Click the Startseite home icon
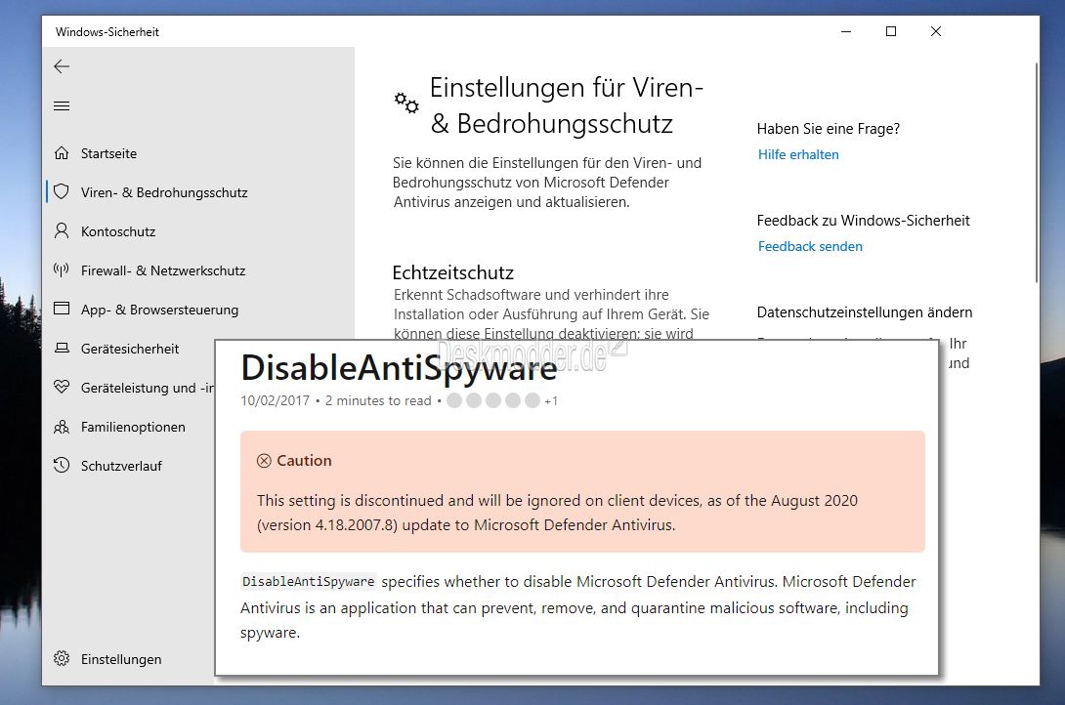The height and width of the screenshot is (705, 1065). click(x=62, y=153)
